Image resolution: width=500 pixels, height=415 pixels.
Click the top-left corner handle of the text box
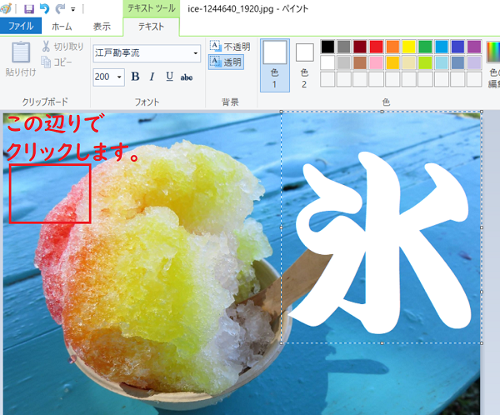pyautogui.click(x=282, y=112)
